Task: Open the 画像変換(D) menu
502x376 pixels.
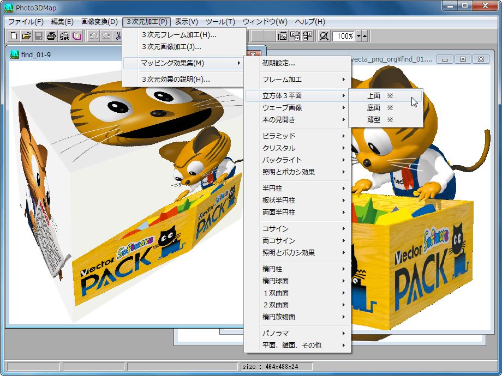Action: pos(99,22)
